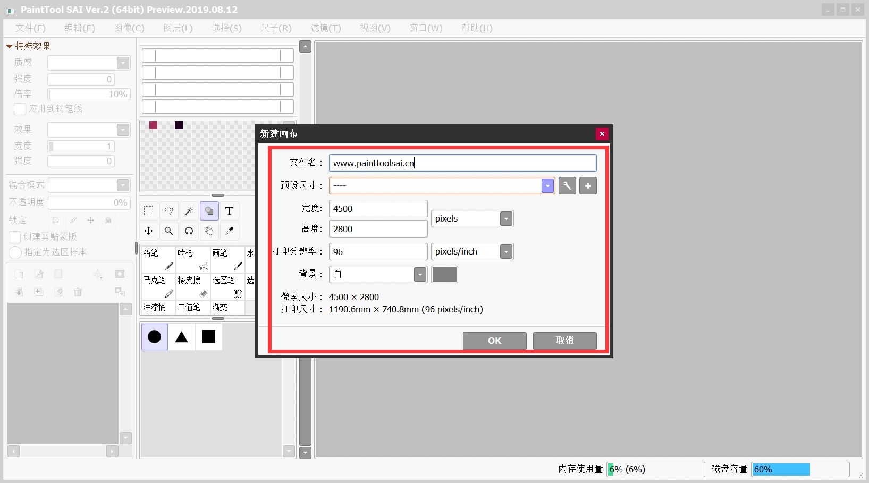Choose the 马克笔 marker brush

(158, 286)
